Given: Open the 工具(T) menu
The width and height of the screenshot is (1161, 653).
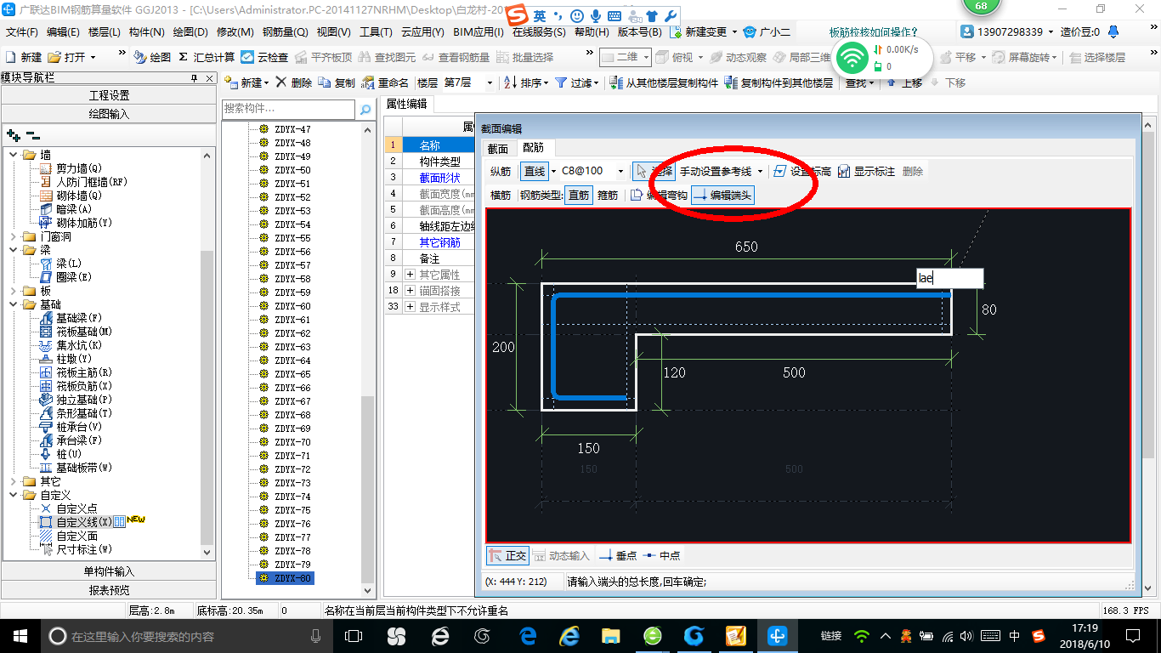Looking at the screenshot, I should pyautogui.click(x=376, y=32).
